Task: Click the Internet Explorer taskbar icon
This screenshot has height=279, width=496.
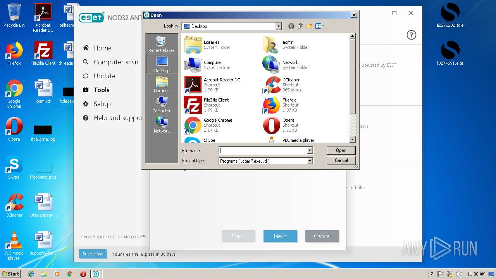Action: (x=31, y=274)
